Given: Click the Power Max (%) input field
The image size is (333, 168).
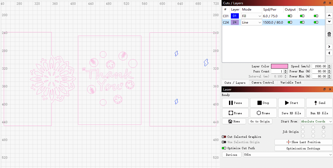Looking at the screenshot, I should 320,71.
